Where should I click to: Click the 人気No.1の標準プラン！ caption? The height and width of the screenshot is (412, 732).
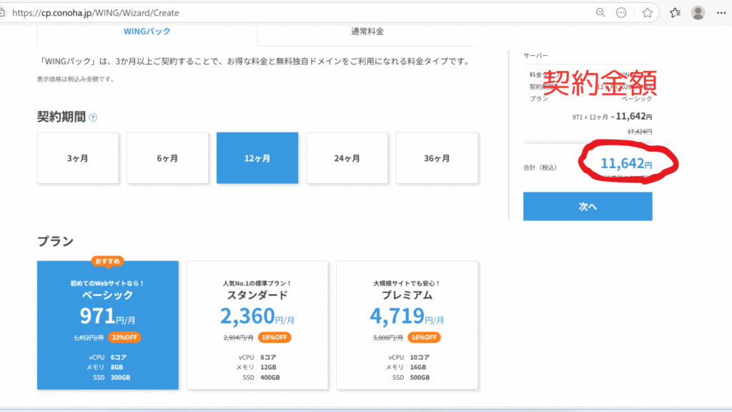pos(257,283)
